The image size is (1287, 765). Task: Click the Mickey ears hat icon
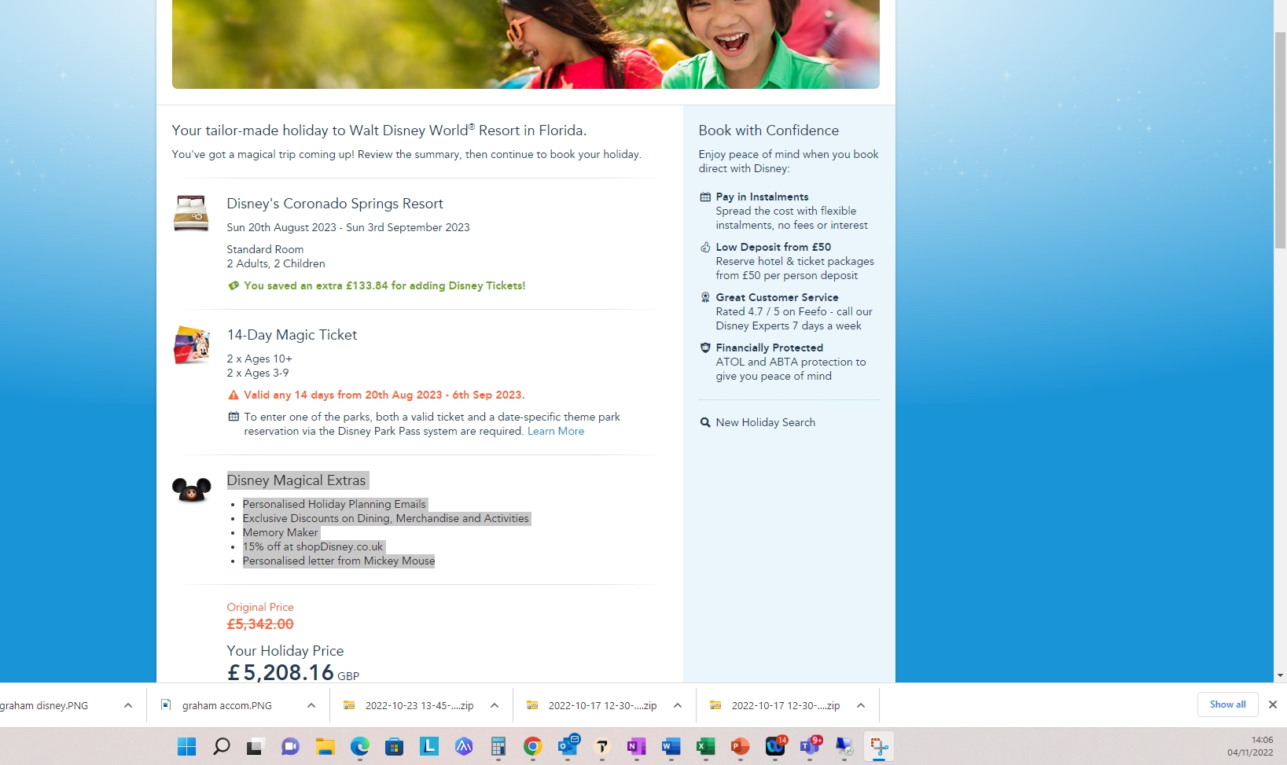(191, 490)
